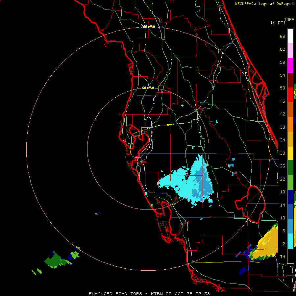Click the KTBW radar site identifier
This screenshot has width=296, height=296.
(x=158, y=294)
